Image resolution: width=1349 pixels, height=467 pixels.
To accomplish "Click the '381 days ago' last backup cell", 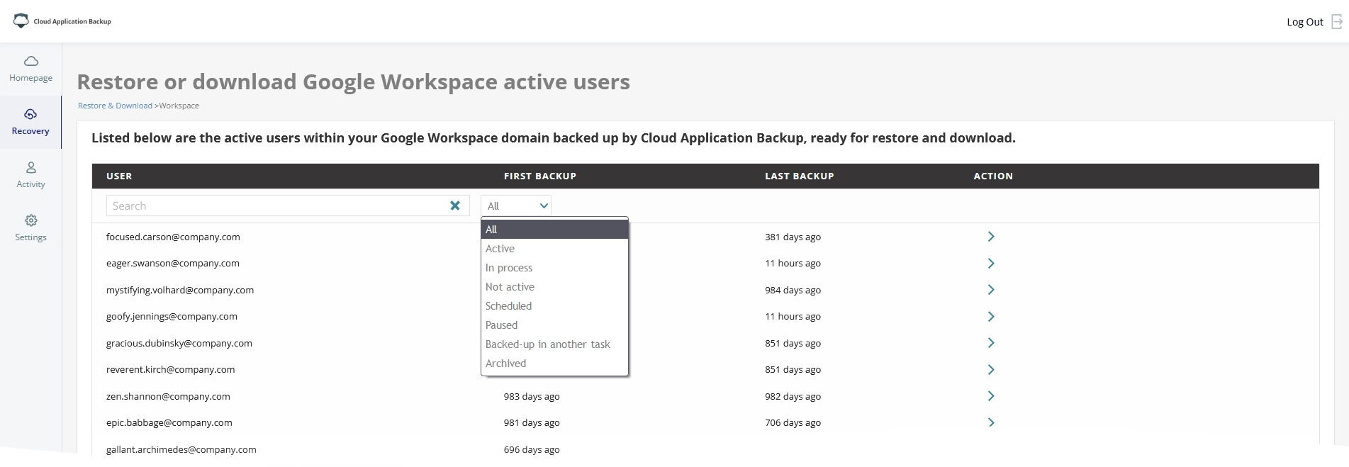I will point(793,237).
